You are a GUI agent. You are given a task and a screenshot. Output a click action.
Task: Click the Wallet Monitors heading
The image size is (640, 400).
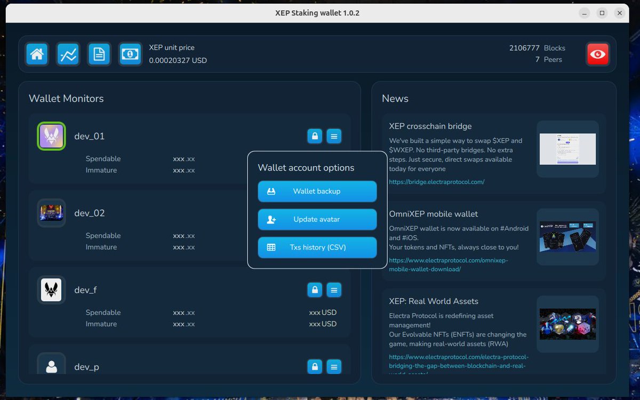(66, 99)
